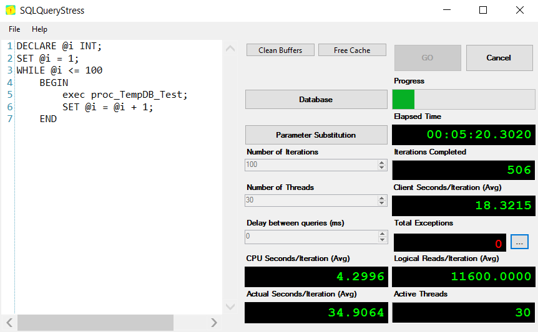
Task: Open the File menu
Action: pyautogui.click(x=14, y=29)
